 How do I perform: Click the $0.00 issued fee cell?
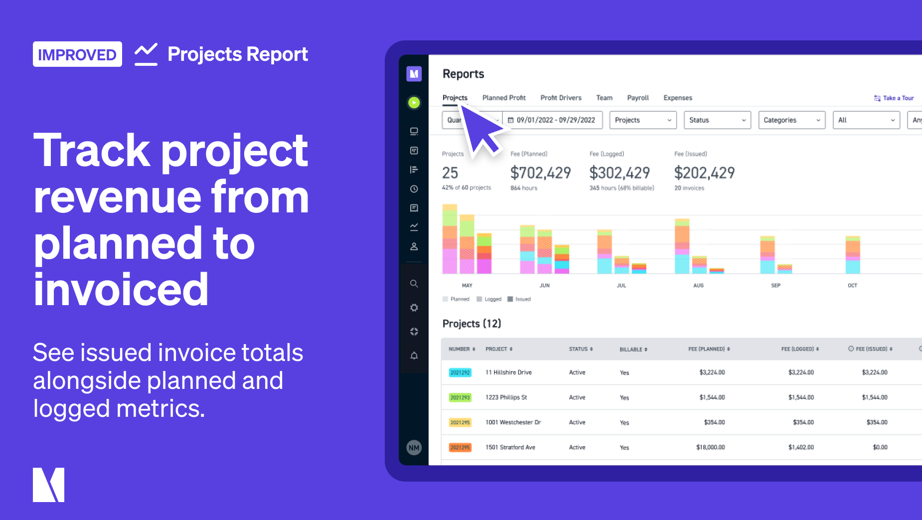click(x=880, y=447)
